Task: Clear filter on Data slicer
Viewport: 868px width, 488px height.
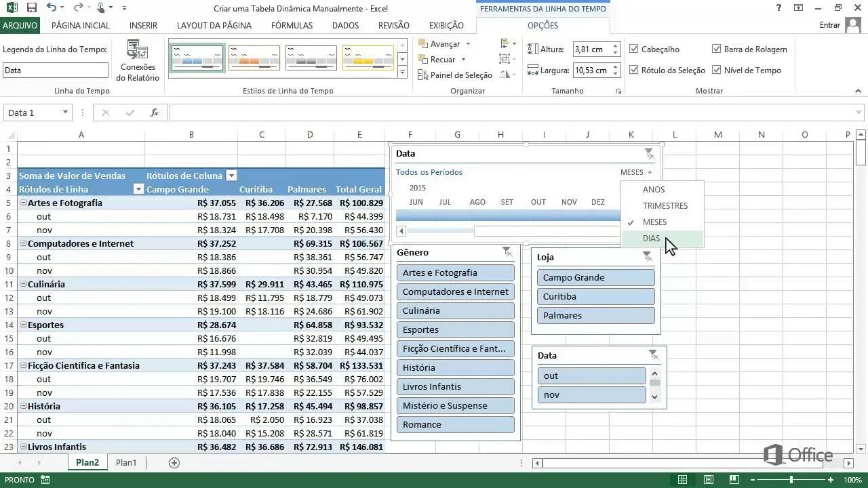Action: [654, 355]
